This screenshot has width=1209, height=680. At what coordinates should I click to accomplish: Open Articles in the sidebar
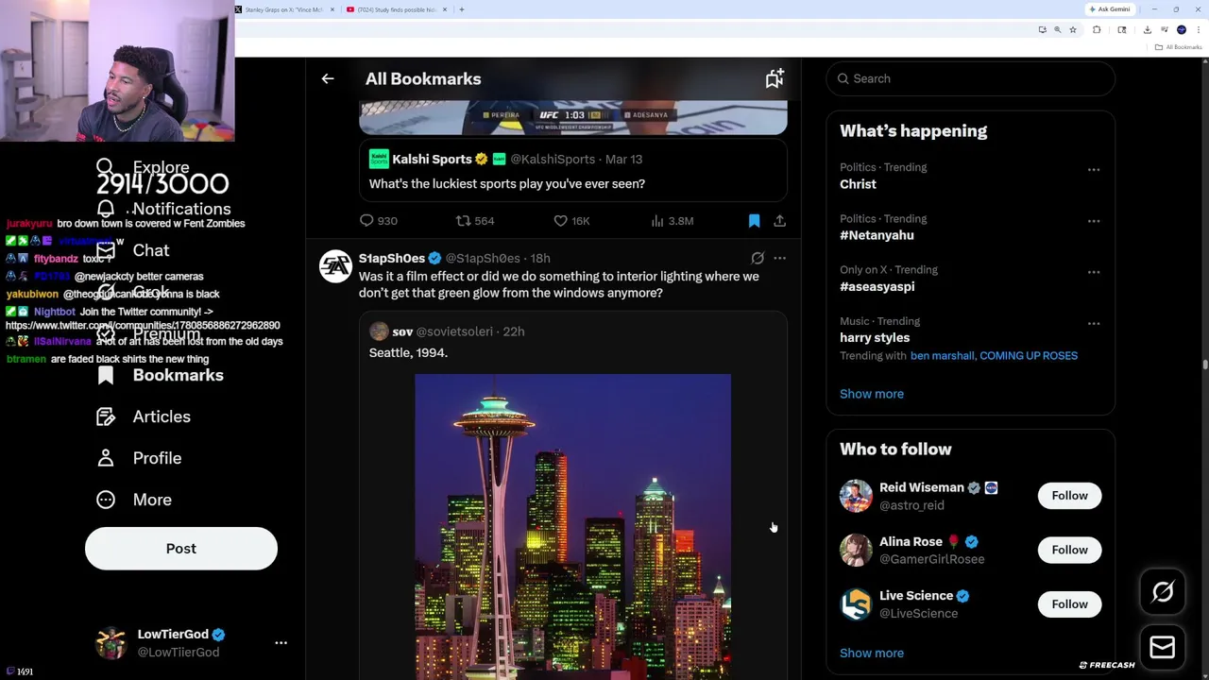[143, 416]
